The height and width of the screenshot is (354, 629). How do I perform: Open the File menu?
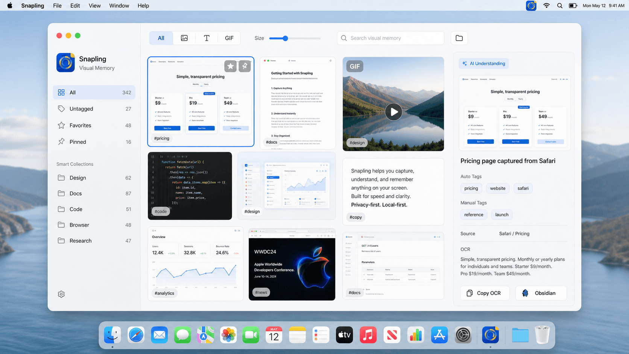tap(57, 6)
